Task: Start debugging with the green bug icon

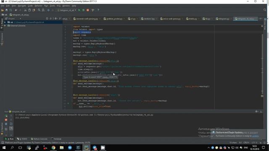Action: coord(83,10)
